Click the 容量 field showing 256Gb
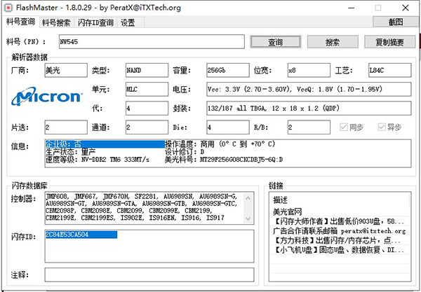This screenshot has width=421, height=292. point(228,70)
